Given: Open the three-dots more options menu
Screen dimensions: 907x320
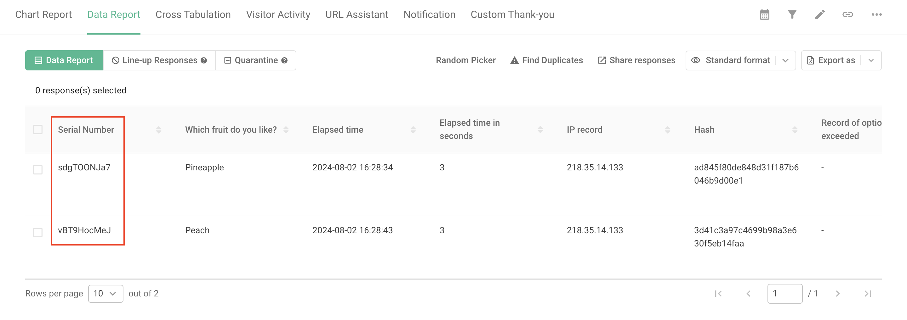Looking at the screenshot, I should pyautogui.click(x=876, y=15).
